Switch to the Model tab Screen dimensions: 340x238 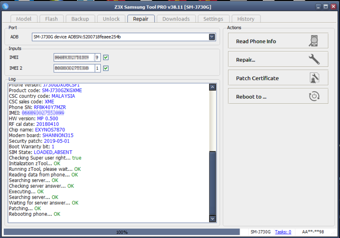[24, 19]
